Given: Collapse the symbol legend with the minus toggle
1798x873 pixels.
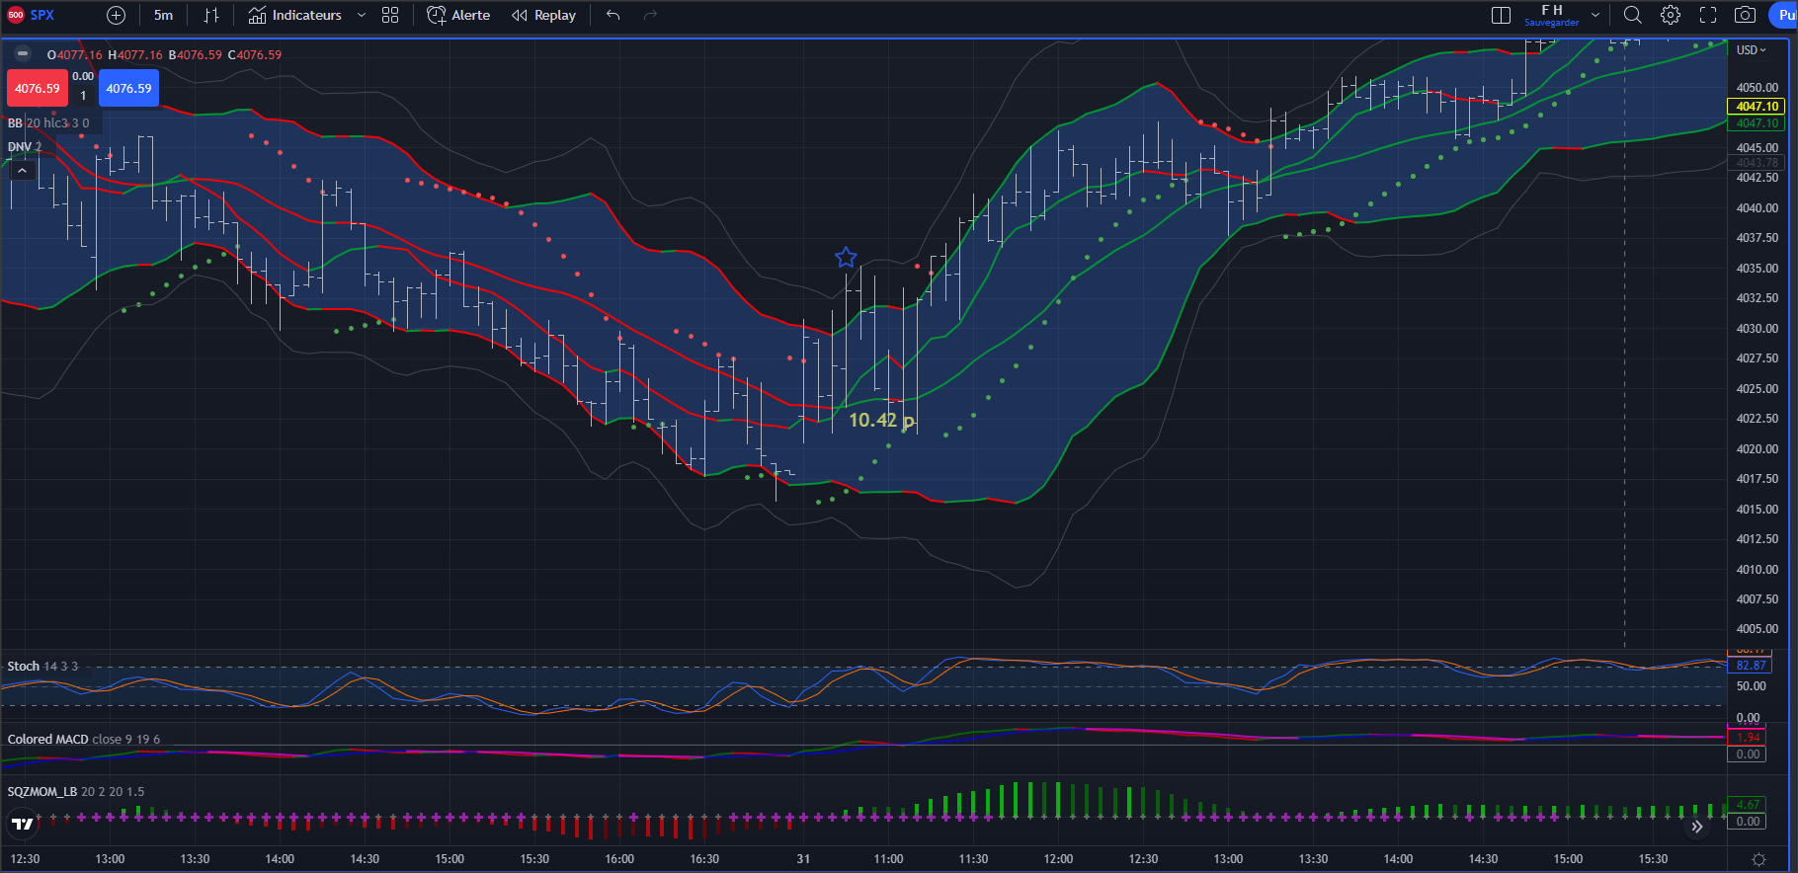Looking at the screenshot, I should point(22,54).
